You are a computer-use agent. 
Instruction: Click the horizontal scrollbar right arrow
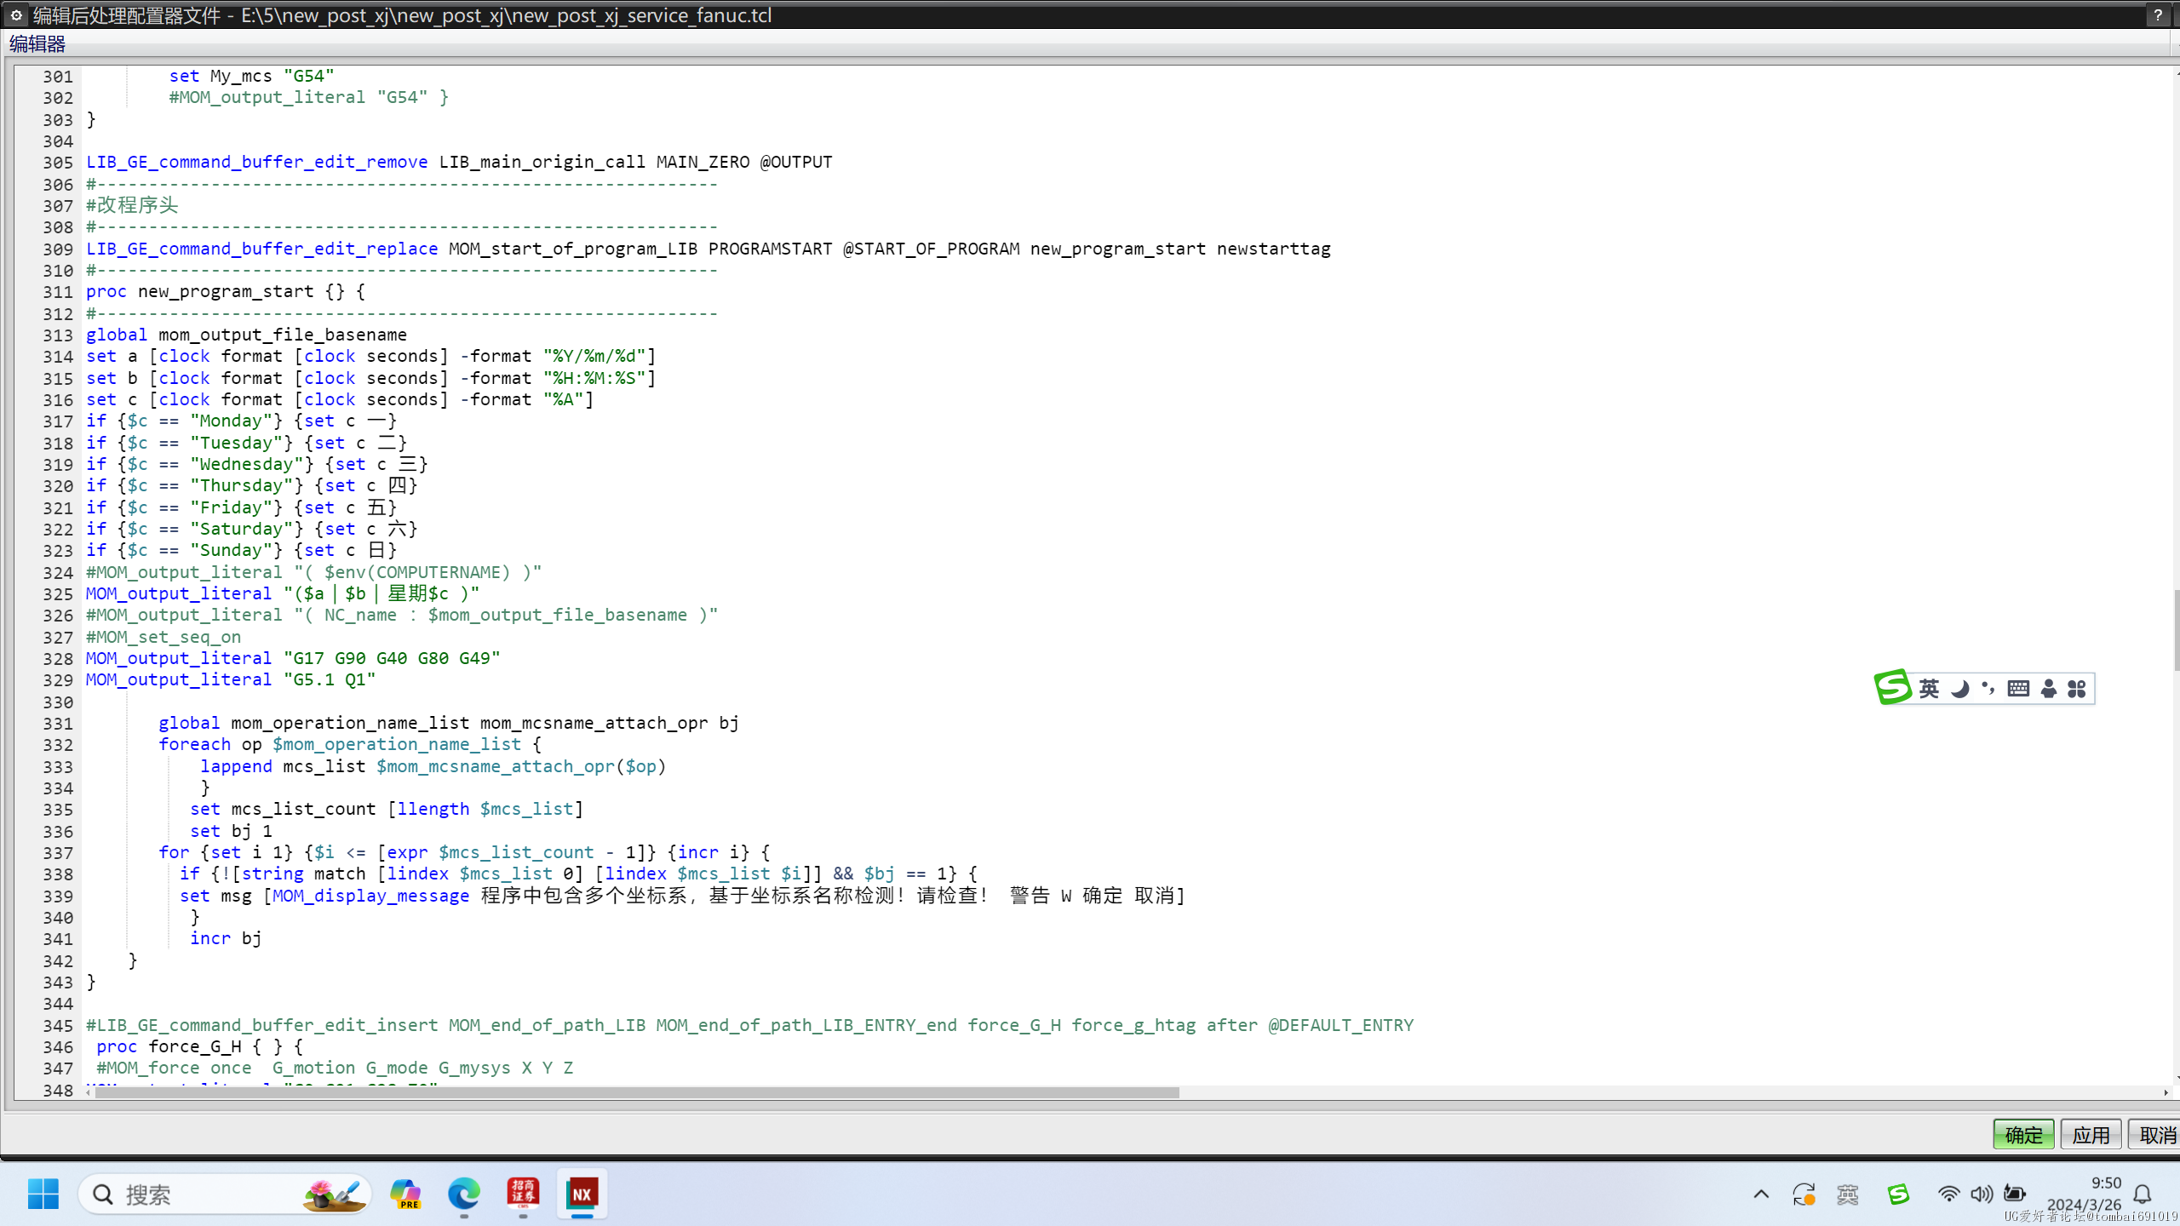pos(2165,1092)
